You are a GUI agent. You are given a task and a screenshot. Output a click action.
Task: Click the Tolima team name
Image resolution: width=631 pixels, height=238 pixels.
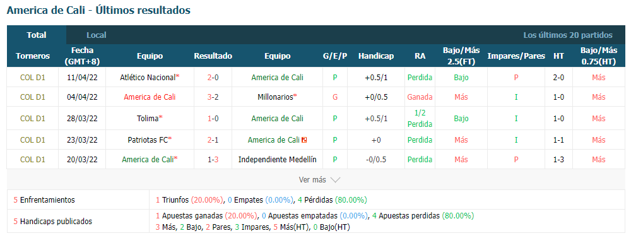(148, 119)
